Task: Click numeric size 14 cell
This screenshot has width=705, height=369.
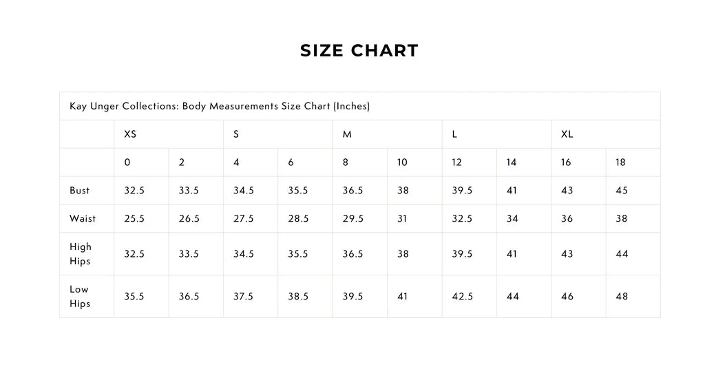Action: tap(511, 162)
